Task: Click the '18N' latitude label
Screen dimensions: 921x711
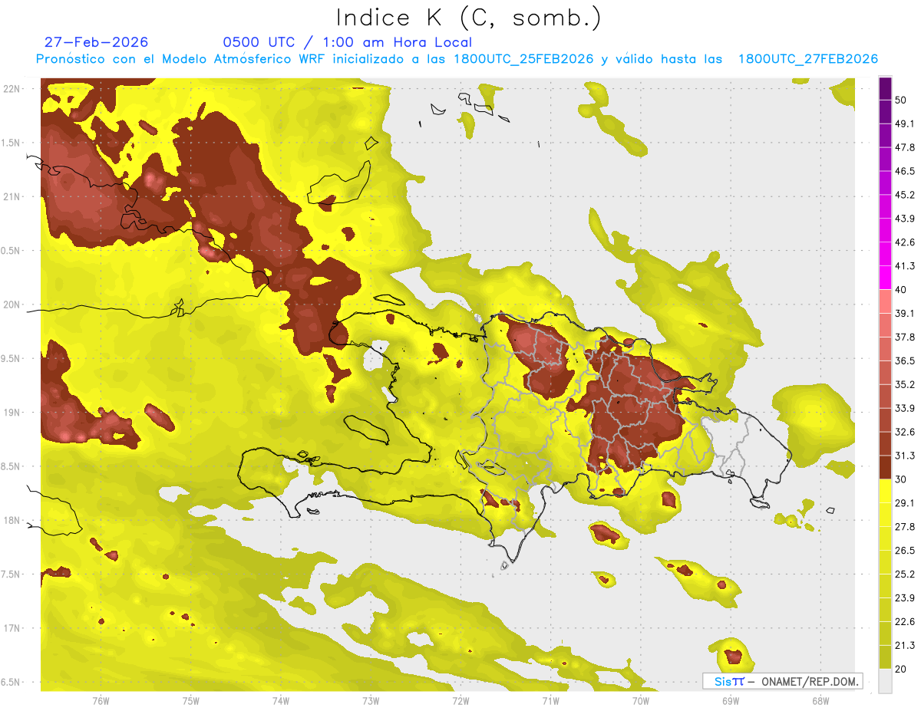Action: [x=12, y=520]
